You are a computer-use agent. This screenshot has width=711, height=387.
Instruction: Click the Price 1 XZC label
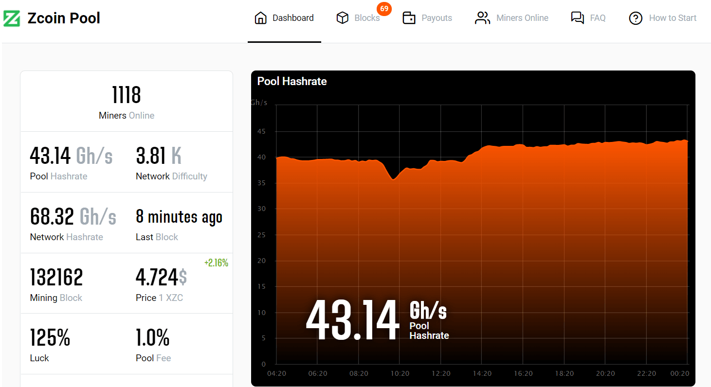159,298
